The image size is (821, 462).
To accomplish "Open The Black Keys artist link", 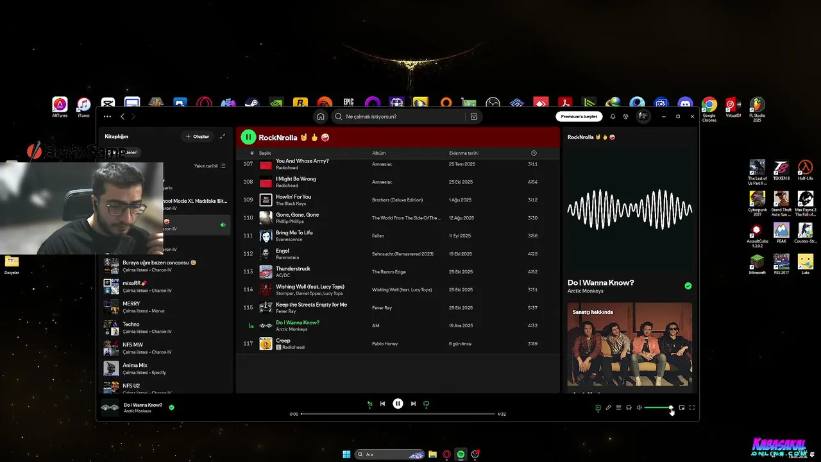I will (290, 203).
